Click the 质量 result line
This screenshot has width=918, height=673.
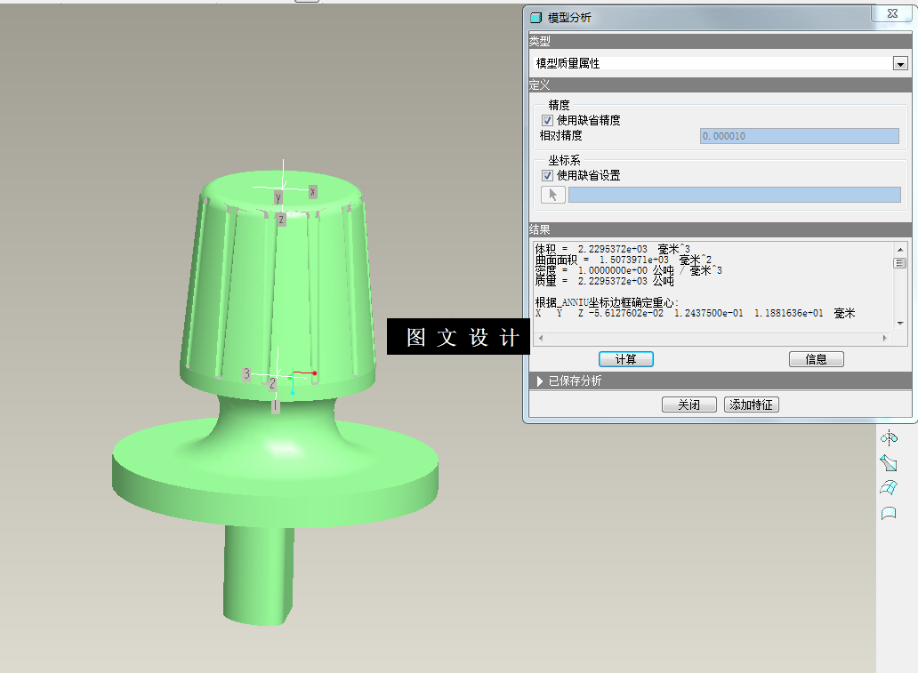tap(604, 282)
